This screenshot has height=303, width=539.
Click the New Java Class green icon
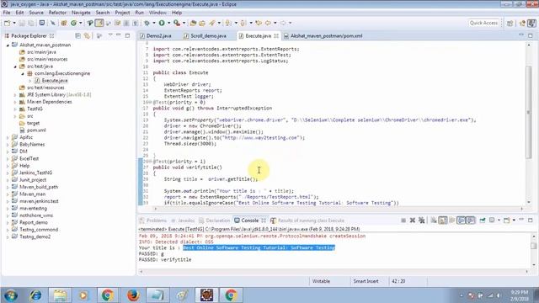pos(73,23)
